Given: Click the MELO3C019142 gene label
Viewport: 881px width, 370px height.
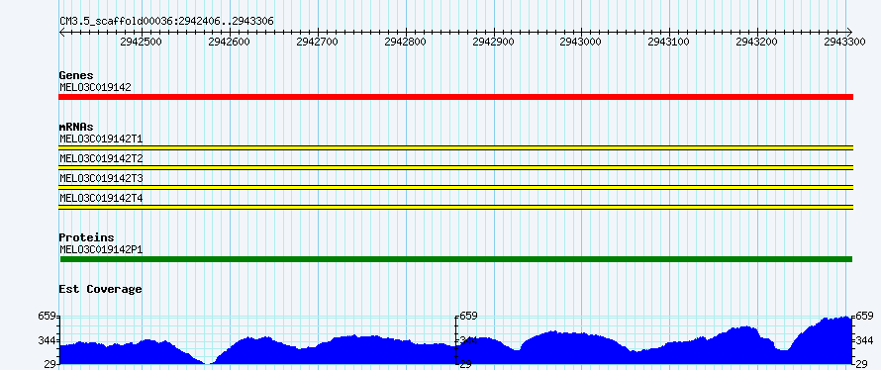Looking at the screenshot, I should coord(95,87).
